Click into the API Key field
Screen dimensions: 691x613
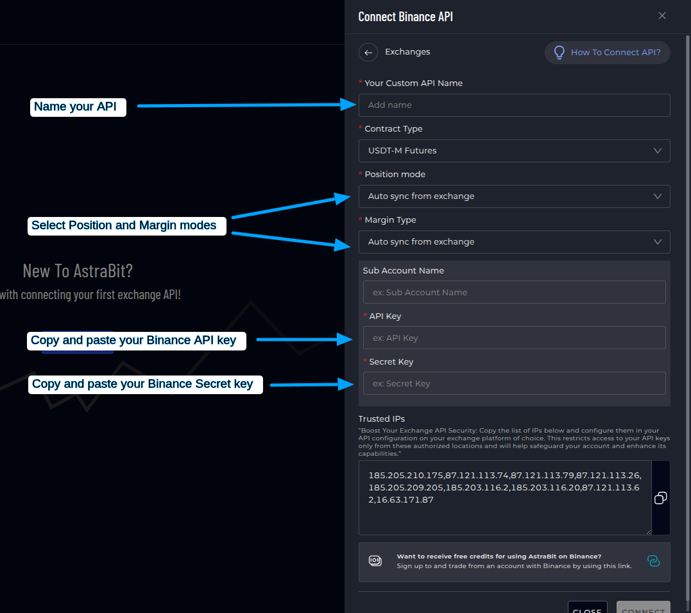pos(515,338)
